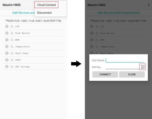Image resolution: width=152 pixels, height=119 pixels.
Task: Scan the AIO Key with QR code icon
Action: (x=143, y=67)
